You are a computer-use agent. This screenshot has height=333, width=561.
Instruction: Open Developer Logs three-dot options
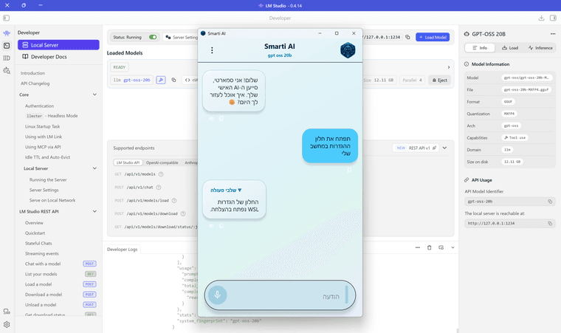pyautogui.click(x=418, y=247)
